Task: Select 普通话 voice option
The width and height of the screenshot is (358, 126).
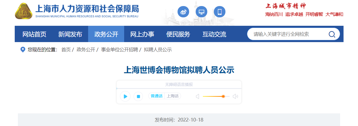Action: tap(157, 96)
